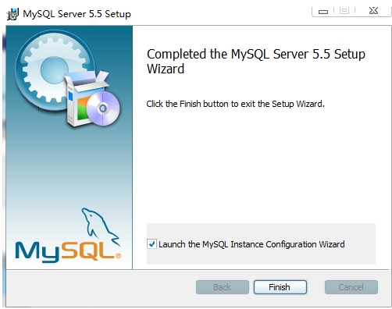This screenshot has height=309, width=392.
Task: Click the greyed-out Back button
Action: tap(223, 287)
